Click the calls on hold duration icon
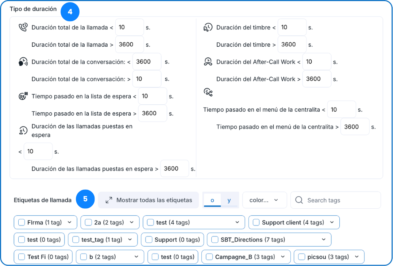Image resolution: width=393 pixels, height=266 pixels. 23,130
